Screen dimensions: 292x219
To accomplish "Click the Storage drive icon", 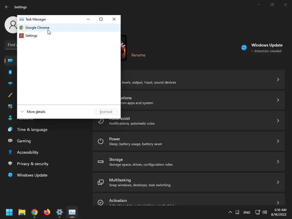I will 101,162.
